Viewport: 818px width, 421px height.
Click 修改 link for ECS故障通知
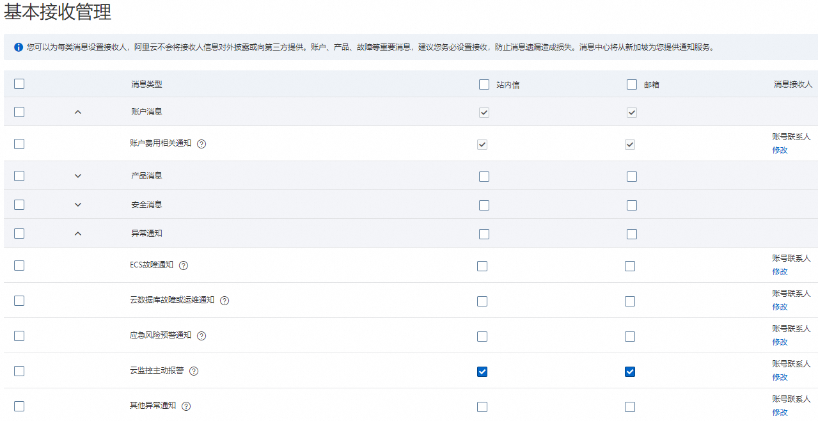point(780,272)
